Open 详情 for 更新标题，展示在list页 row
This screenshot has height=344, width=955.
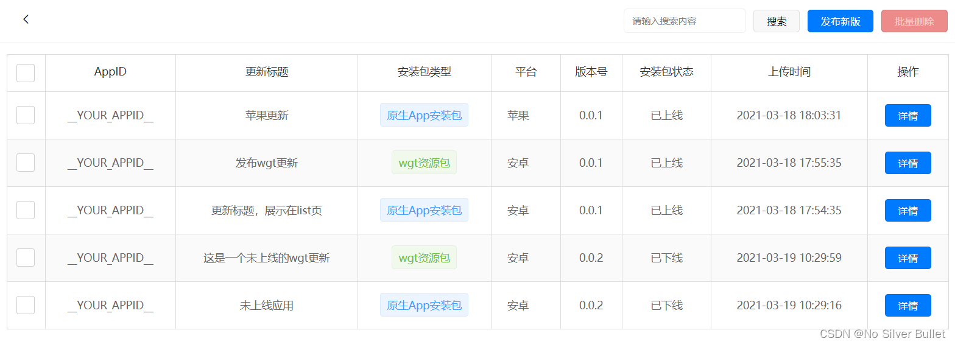[x=907, y=211]
